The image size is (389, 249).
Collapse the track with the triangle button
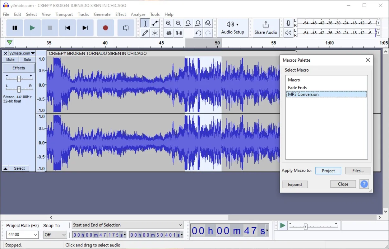pos(5,168)
